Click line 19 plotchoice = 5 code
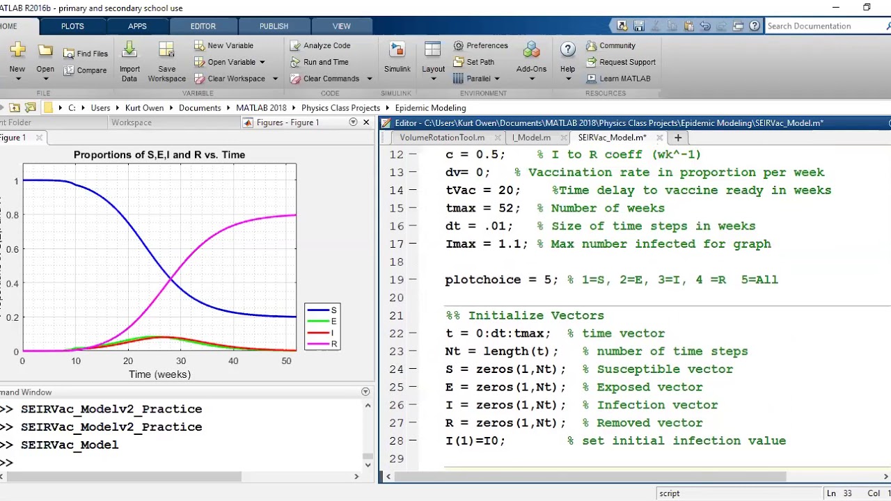 pos(501,280)
